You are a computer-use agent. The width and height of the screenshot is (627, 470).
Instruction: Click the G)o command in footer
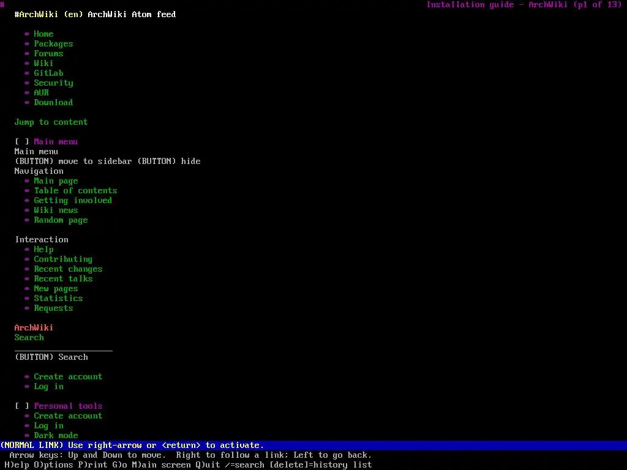pyautogui.click(x=119, y=465)
